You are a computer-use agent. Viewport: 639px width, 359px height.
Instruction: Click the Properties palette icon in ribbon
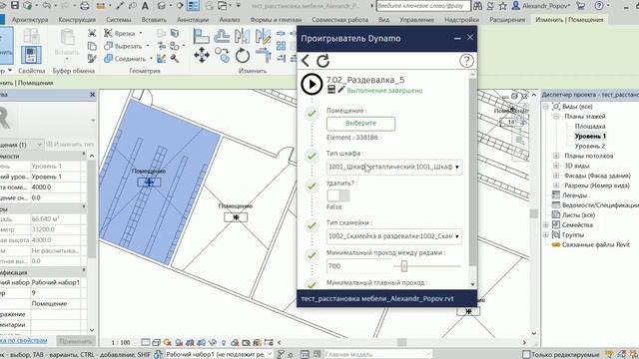(31, 55)
